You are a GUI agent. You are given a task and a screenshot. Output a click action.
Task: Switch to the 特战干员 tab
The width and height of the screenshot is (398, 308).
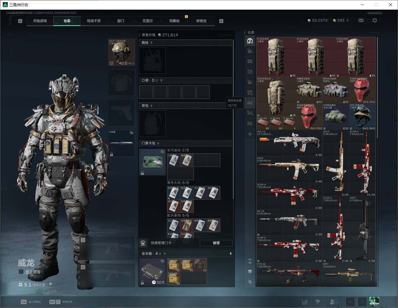click(94, 21)
